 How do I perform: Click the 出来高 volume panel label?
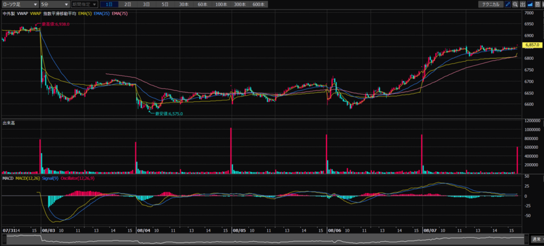pyautogui.click(x=8, y=122)
